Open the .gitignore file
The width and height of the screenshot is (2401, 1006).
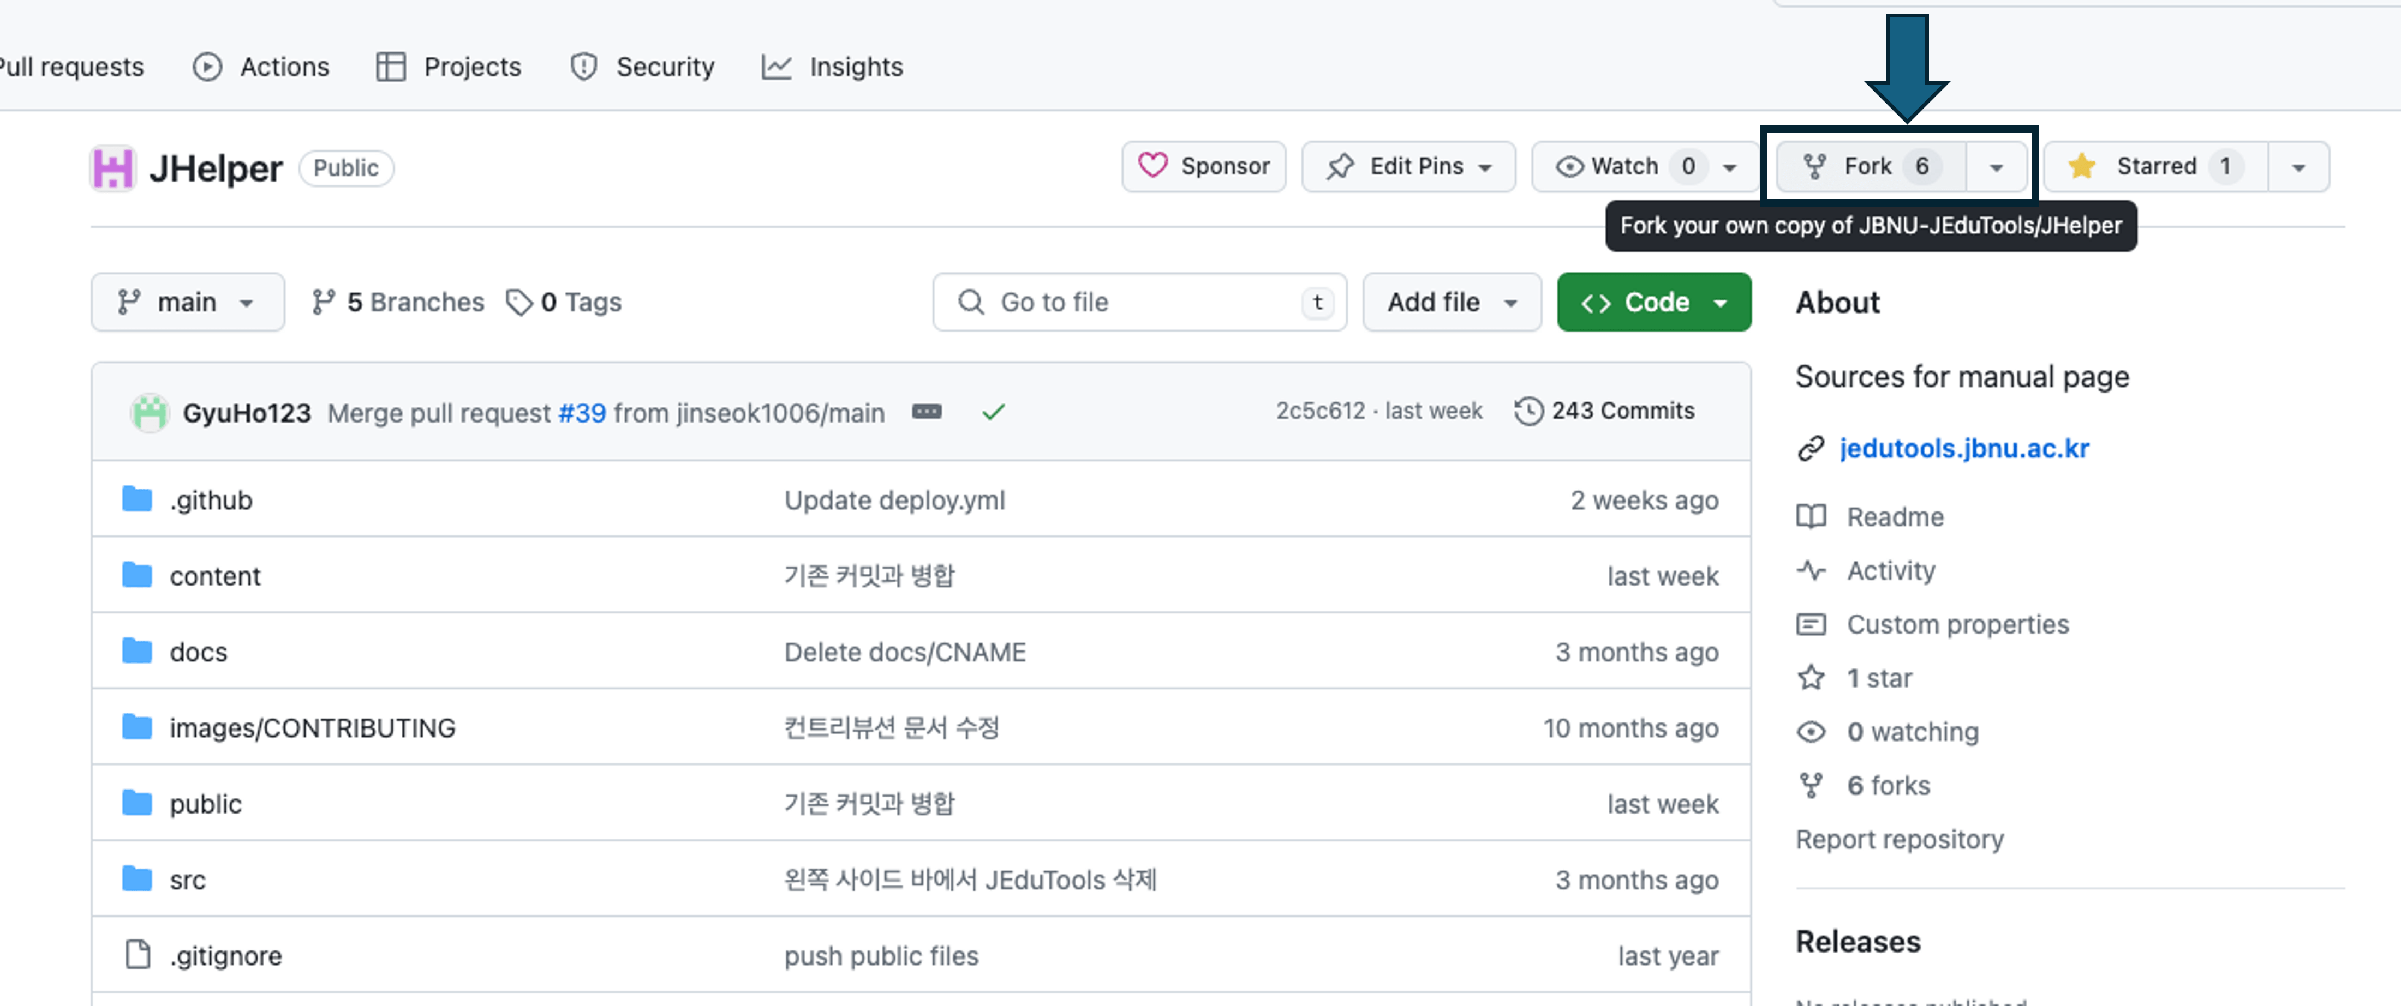click(x=225, y=956)
